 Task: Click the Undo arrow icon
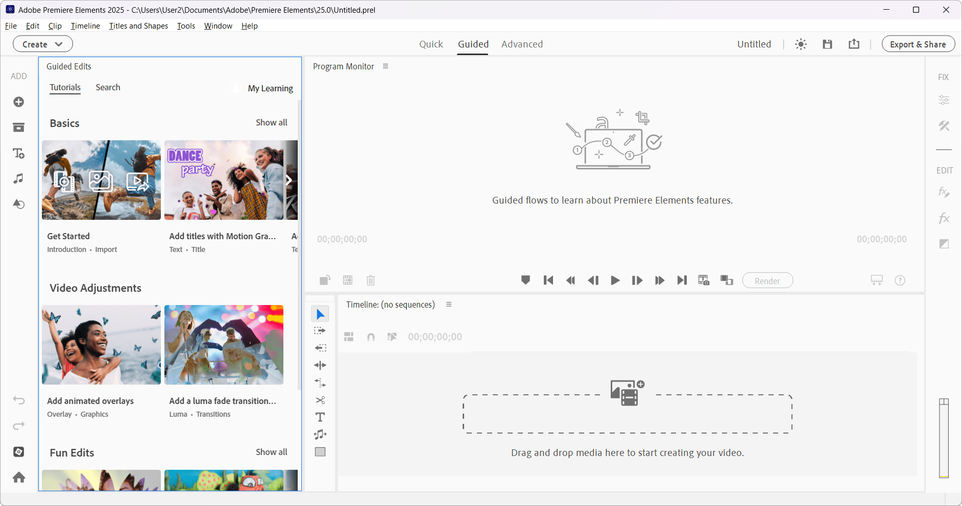click(x=19, y=400)
